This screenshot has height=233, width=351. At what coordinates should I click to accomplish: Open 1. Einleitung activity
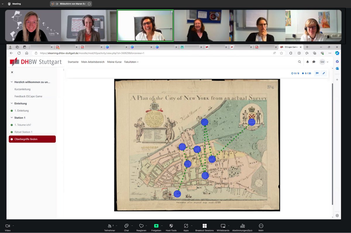click(x=22, y=111)
